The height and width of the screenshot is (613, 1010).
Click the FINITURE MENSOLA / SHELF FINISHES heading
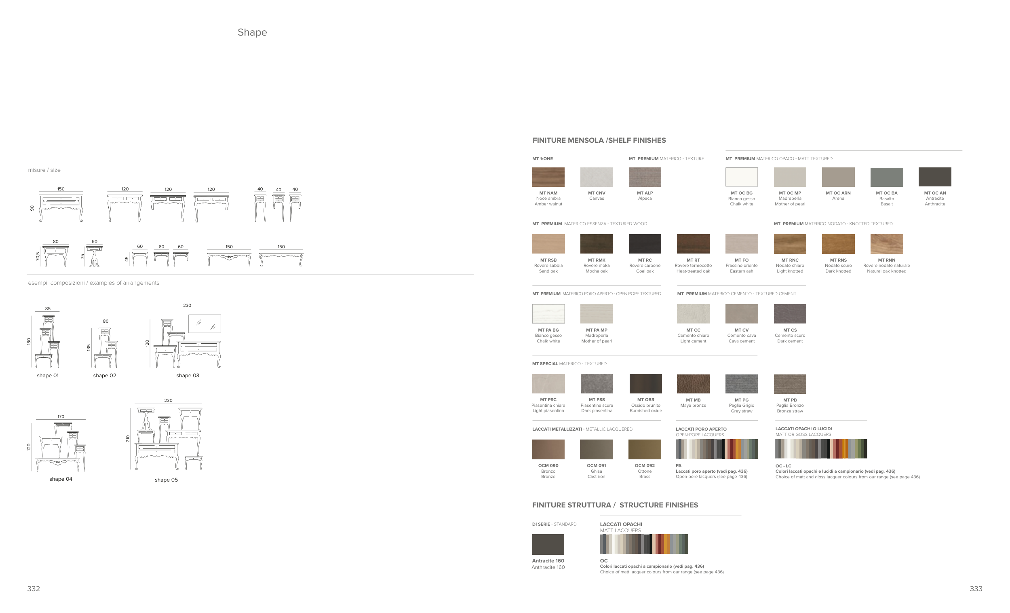599,140
